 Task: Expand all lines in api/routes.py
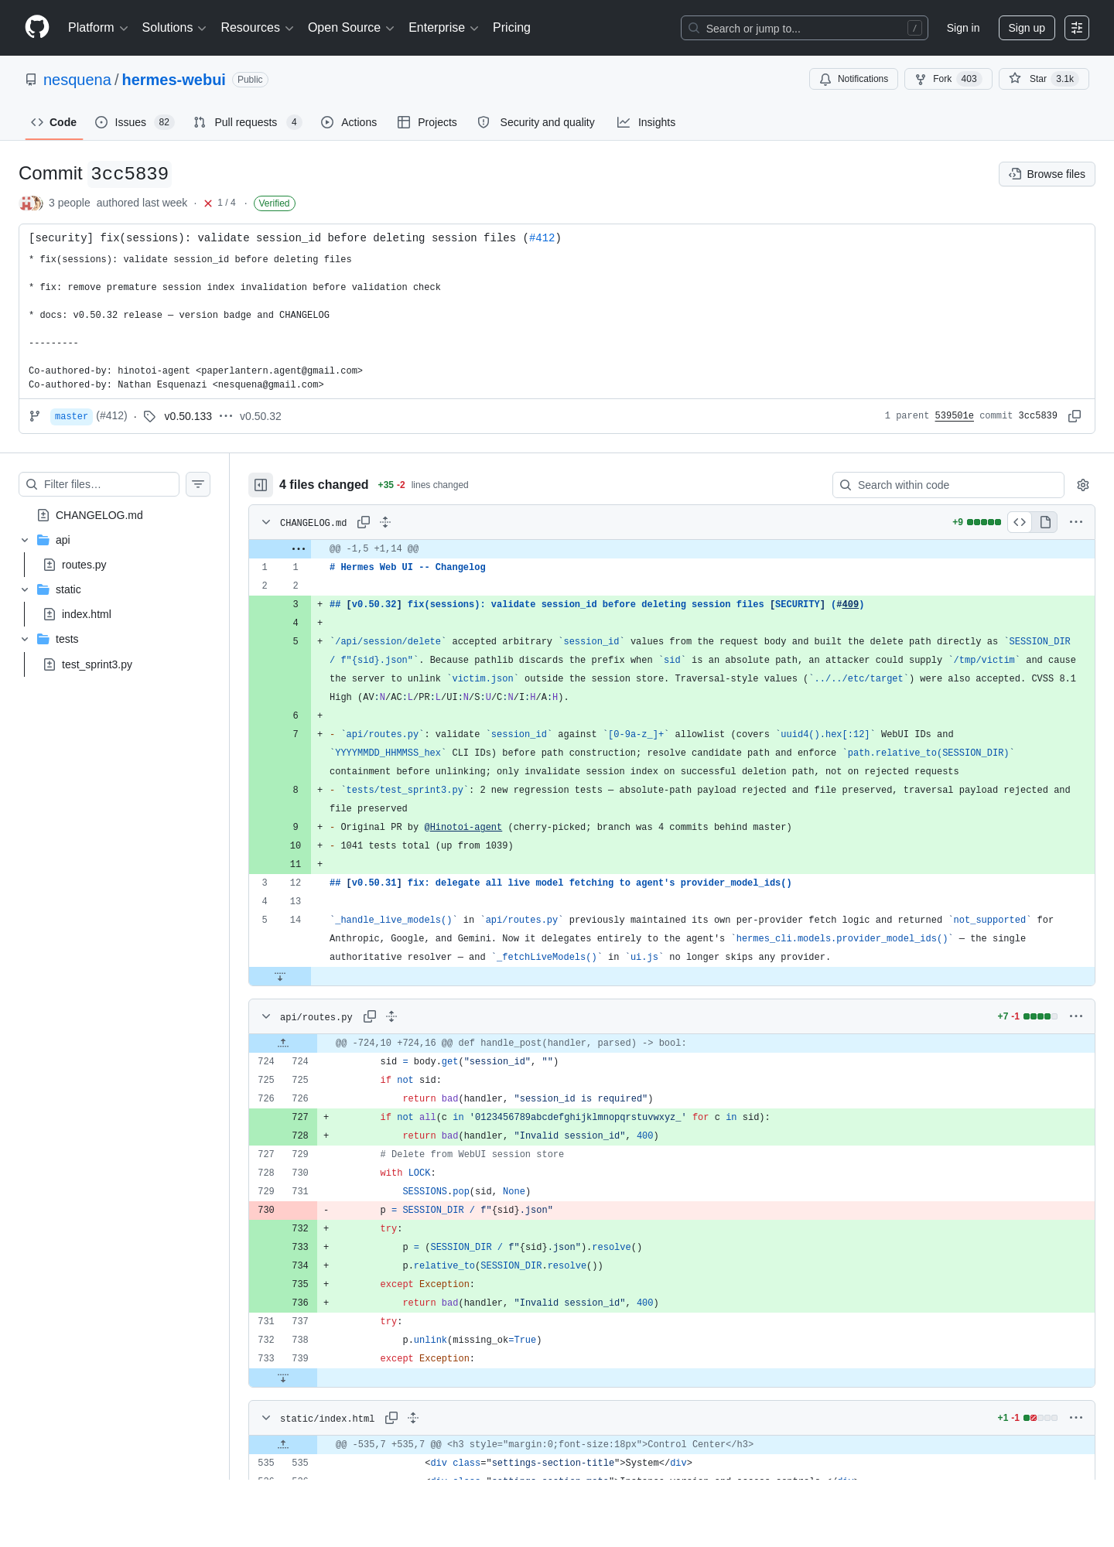[391, 1016]
